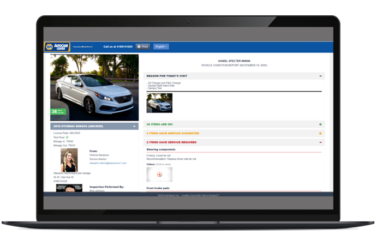
Task: Expand the 36 Items Are OK section
Action: point(320,124)
